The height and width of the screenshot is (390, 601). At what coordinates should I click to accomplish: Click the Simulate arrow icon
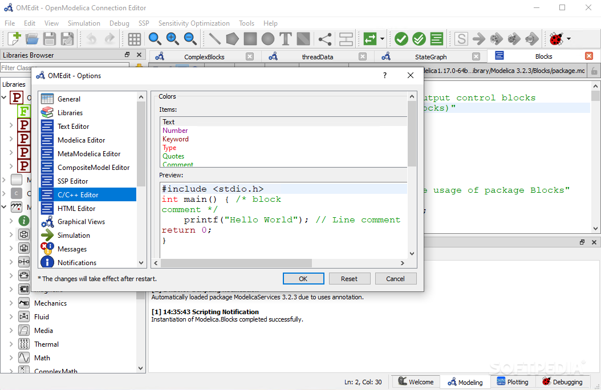(479, 39)
